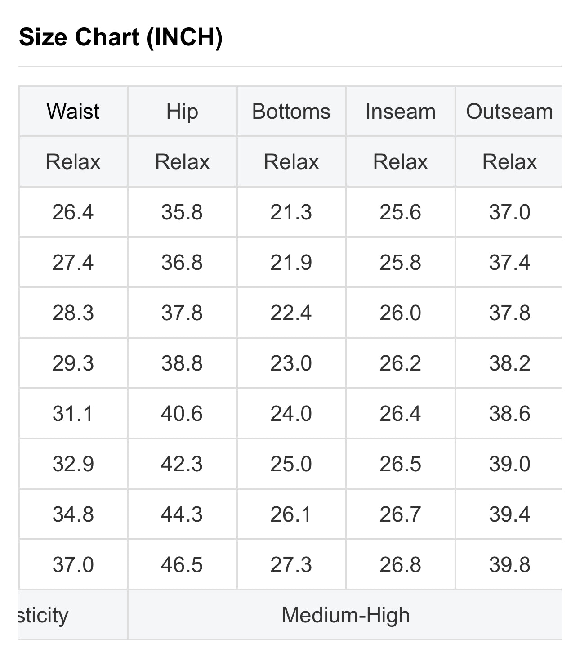Click bottoms value 22.4

point(291,313)
